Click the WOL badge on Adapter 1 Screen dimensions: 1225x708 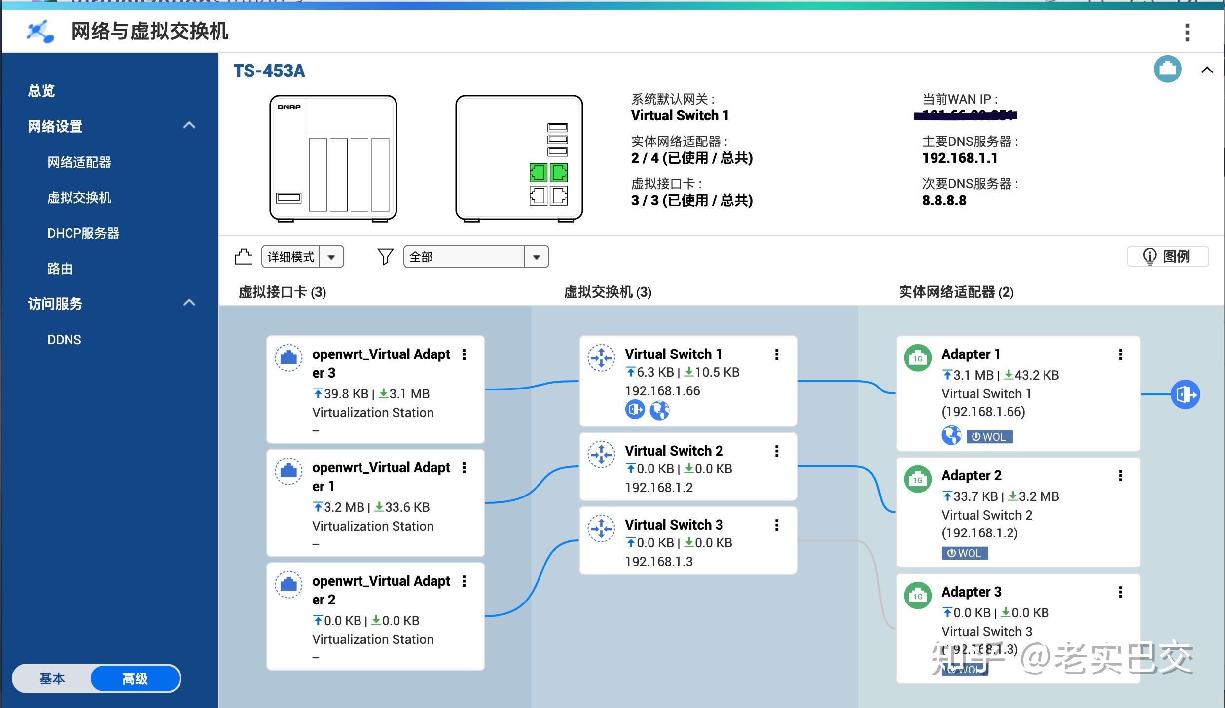989,437
